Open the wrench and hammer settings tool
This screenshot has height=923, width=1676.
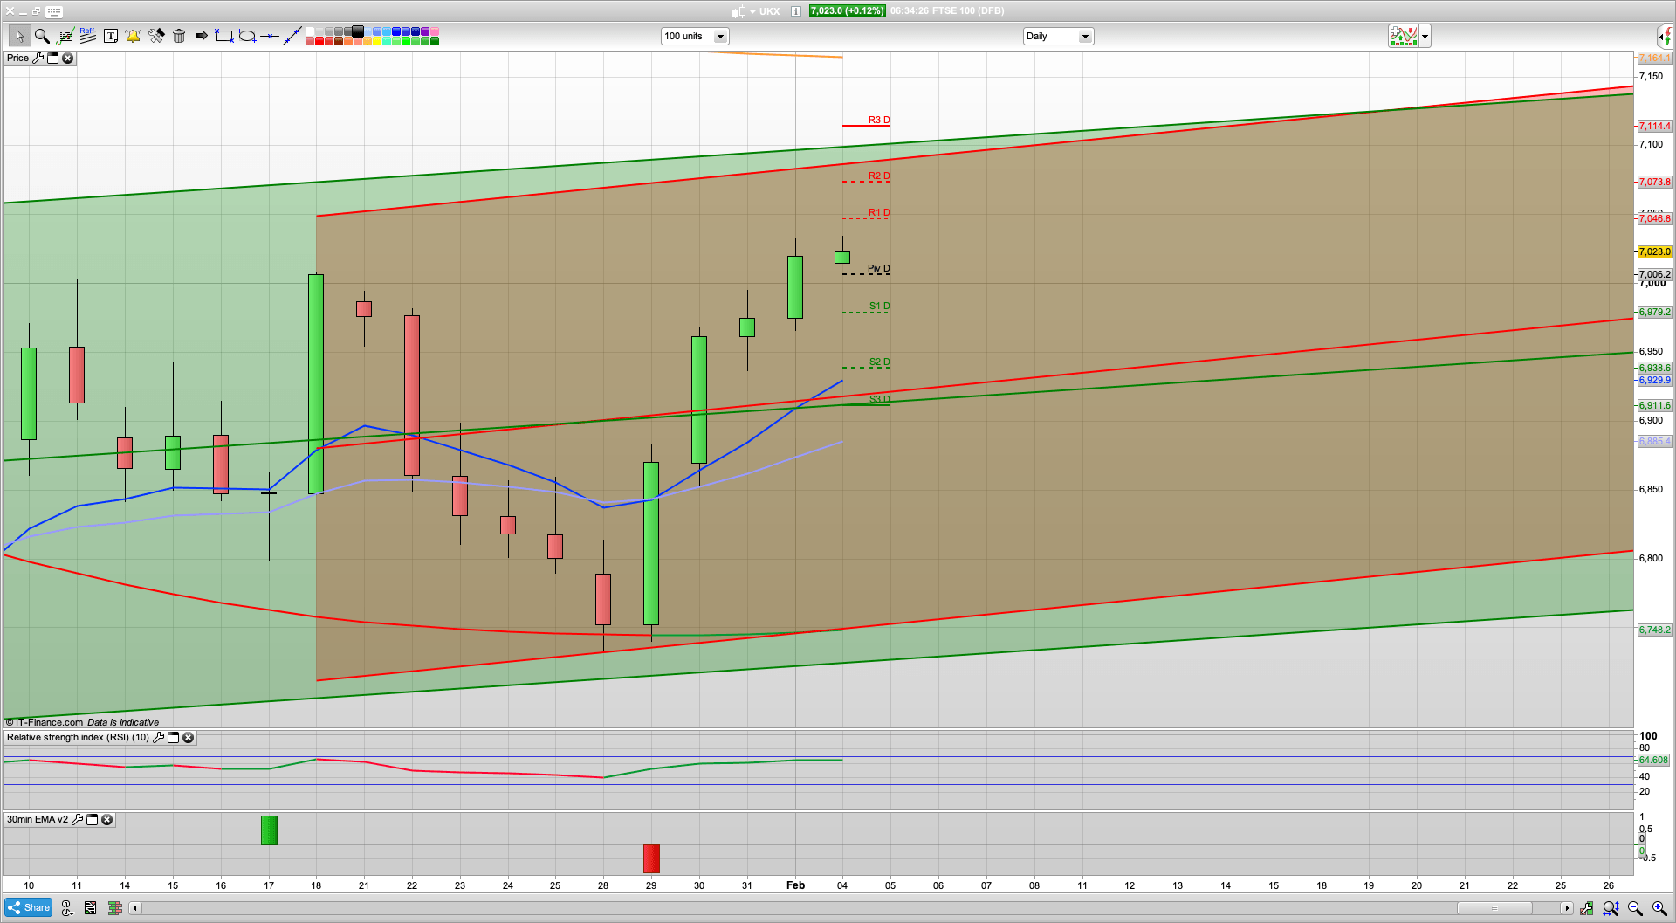coord(156,36)
